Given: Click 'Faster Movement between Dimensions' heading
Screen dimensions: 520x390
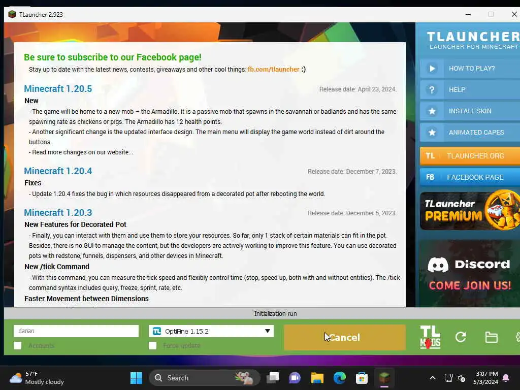Looking at the screenshot, I should coord(86,299).
